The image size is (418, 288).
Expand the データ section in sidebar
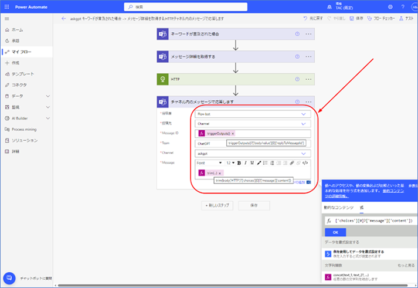point(48,96)
